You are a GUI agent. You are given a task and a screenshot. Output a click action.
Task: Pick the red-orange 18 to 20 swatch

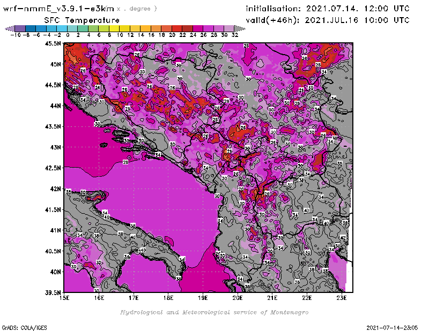pos(166,29)
